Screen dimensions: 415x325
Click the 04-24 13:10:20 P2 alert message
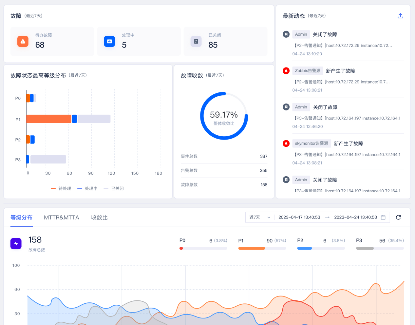pyautogui.click(x=343, y=46)
